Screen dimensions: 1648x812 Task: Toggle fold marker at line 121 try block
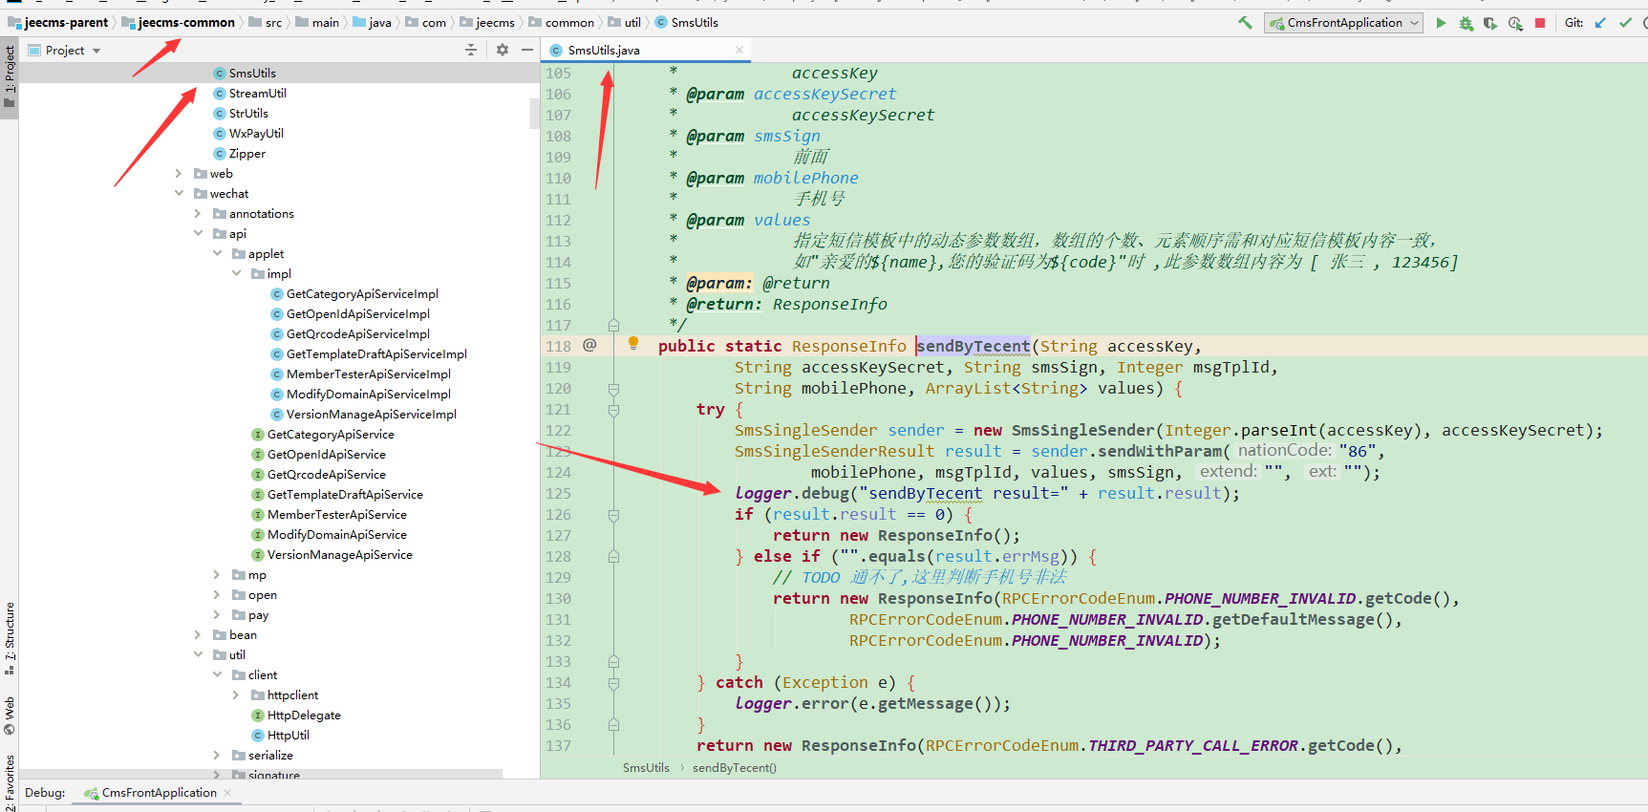[613, 410]
